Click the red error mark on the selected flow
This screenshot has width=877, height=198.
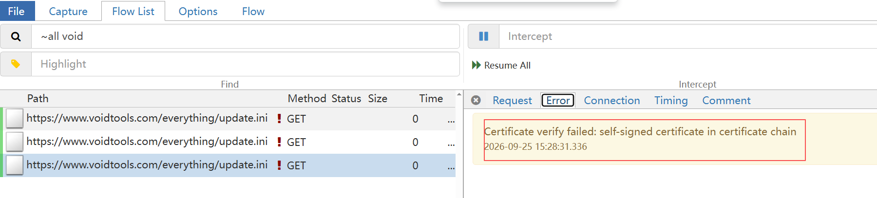point(279,165)
